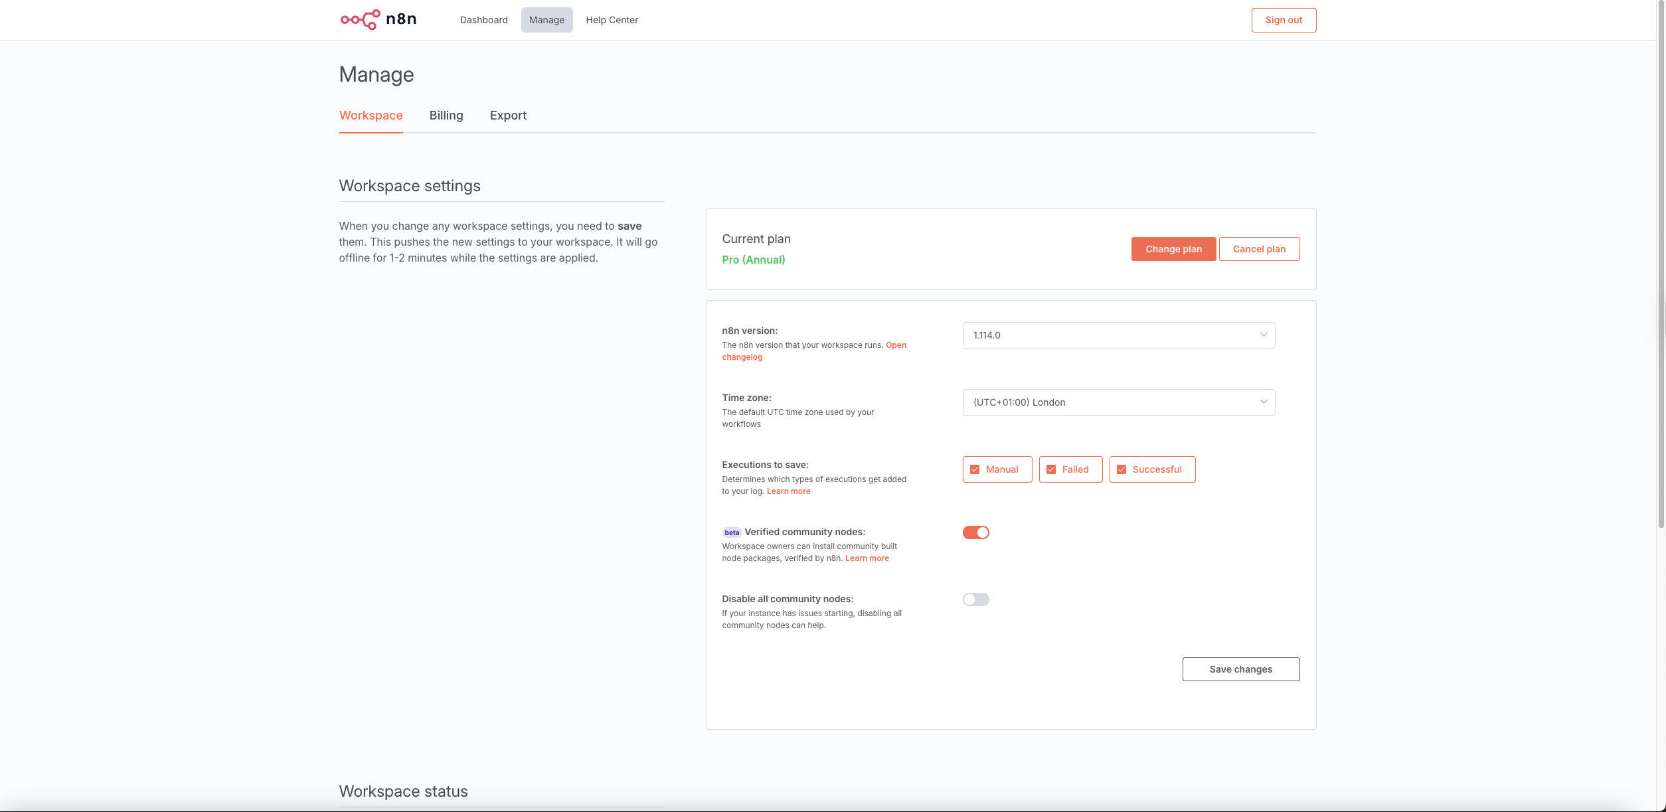
Task: Uncheck the Successful executions checkbox
Action: 1122,469
